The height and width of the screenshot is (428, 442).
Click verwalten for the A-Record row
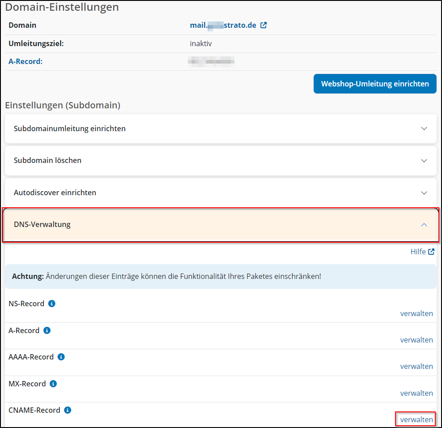coord(416,340)
